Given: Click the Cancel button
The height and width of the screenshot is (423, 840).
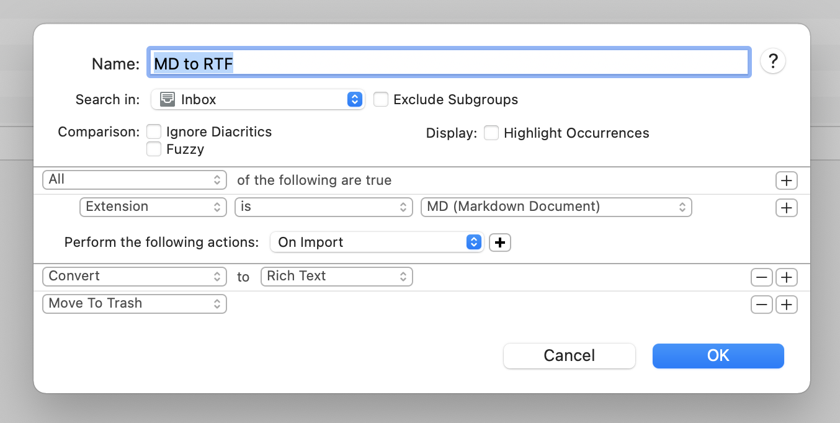Looking at the screenshot, I should pos(569,355).
